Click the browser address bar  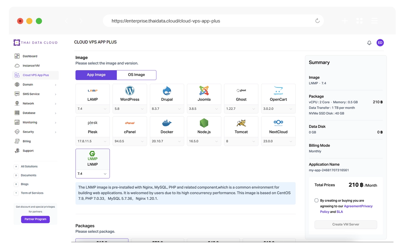[213, 21]
